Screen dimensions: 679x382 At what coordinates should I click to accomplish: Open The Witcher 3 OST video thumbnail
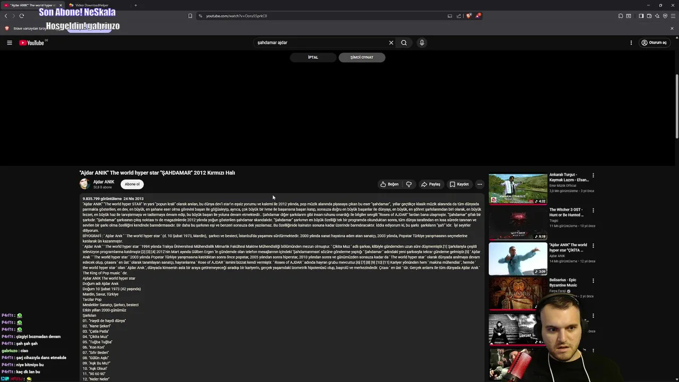click(518, 224)
